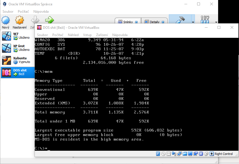This screenshot has width=239, height=164.
Task: Click the optical disc status icon
Action: (163, 154)
